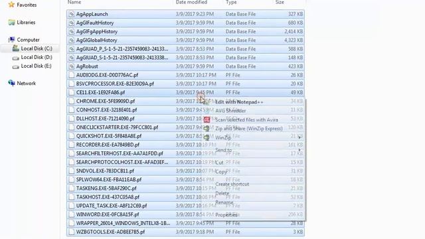Click the WINWORD.EXE file icon

pyautogui.click(x=72, y=214)
